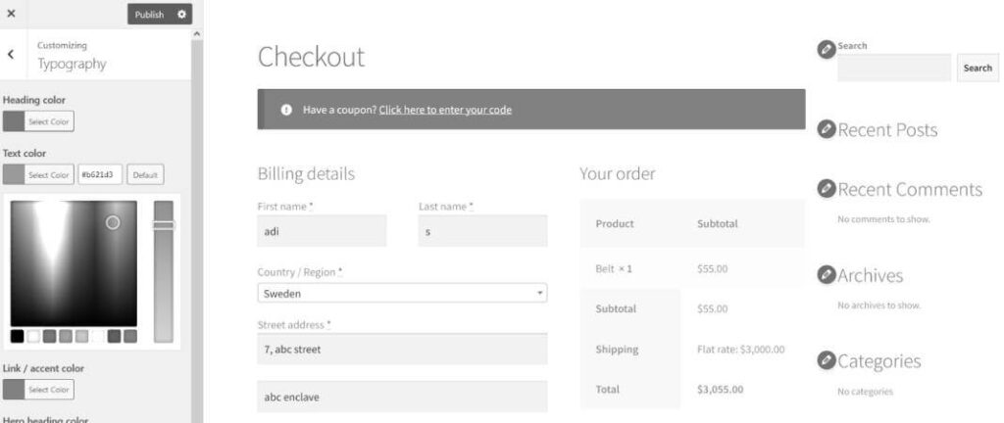Screen dimensions: 1004x423
Task: Click the Publish settings gear icon
Action: [x=181, y=14]
